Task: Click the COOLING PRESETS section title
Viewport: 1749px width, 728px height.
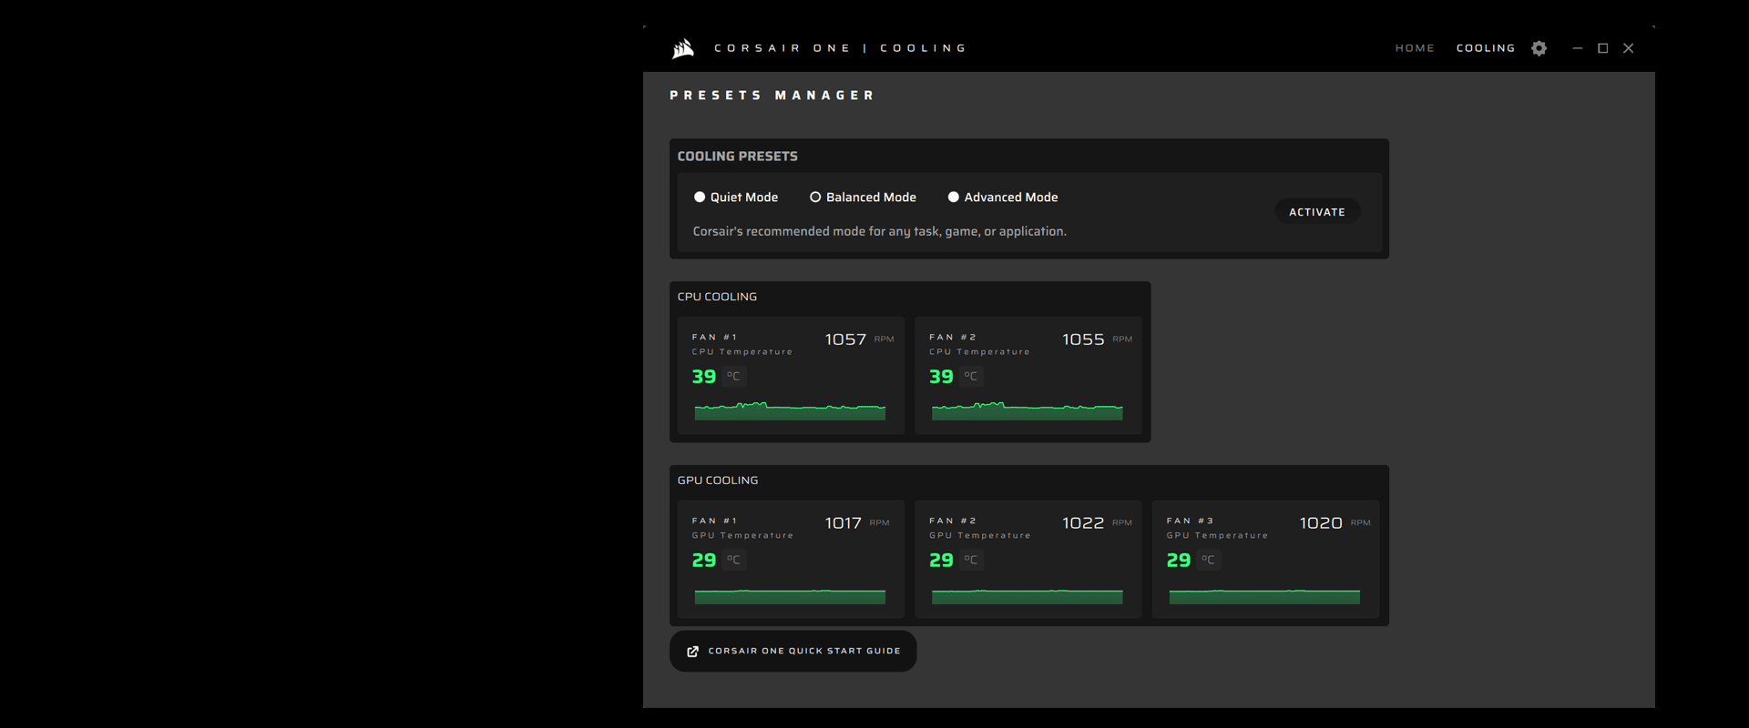Action: (737, 157)
